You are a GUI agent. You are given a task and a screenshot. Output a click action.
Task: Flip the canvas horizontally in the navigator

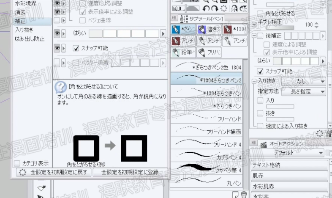(234, 8)
